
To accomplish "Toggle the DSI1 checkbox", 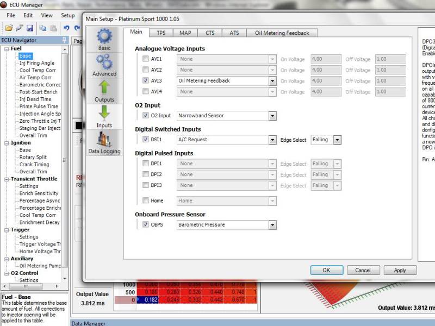I will [x=145, y=140].
